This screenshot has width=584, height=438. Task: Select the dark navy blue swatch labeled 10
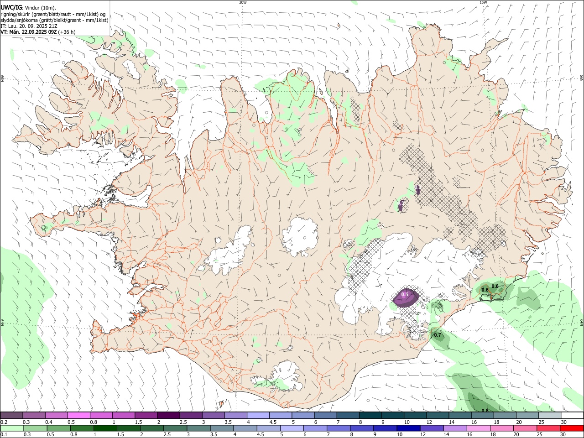click(x=408, y=428)
